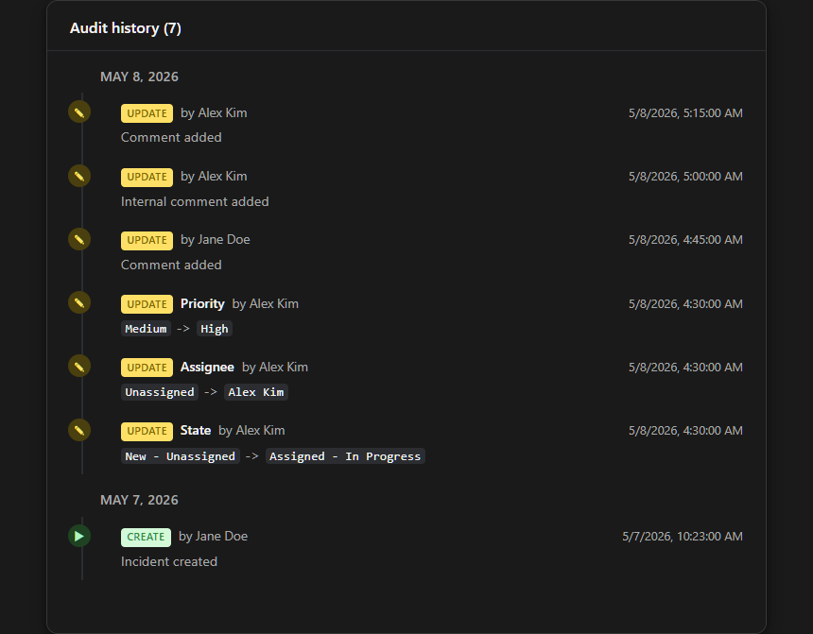Screen dimensions: 813x634
Task: Click the Assigned - In Progress state chip
Action: pos(345,456)
